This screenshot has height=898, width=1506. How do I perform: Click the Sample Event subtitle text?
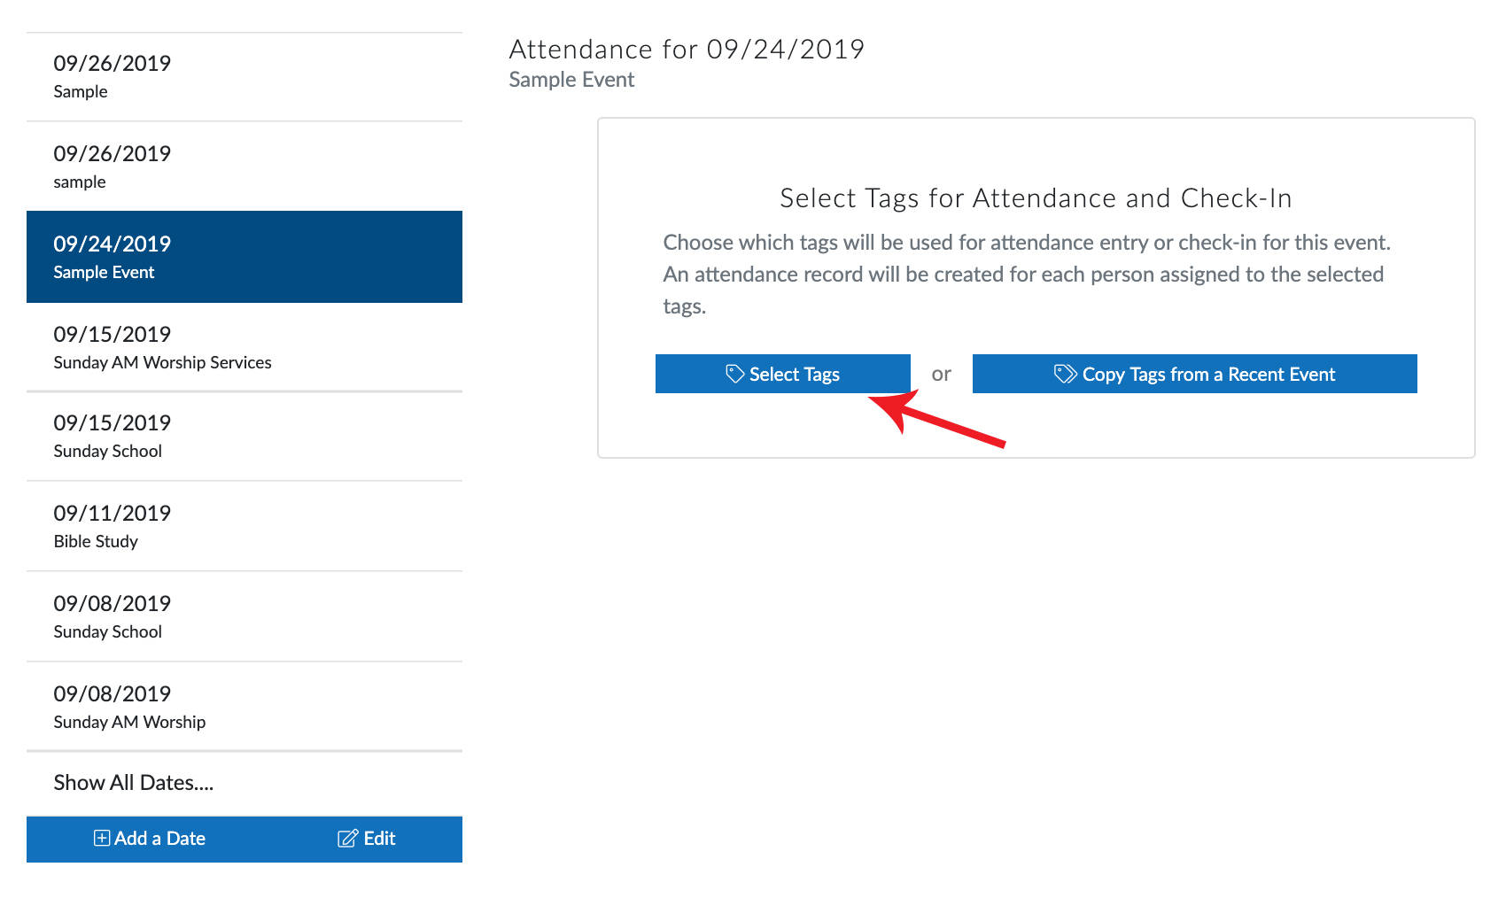571,79
